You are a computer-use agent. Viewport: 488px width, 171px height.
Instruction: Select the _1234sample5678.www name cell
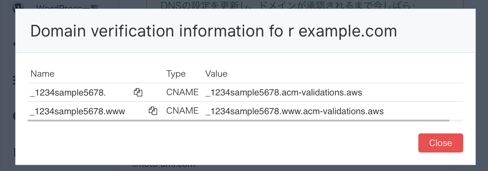(77, 111)
